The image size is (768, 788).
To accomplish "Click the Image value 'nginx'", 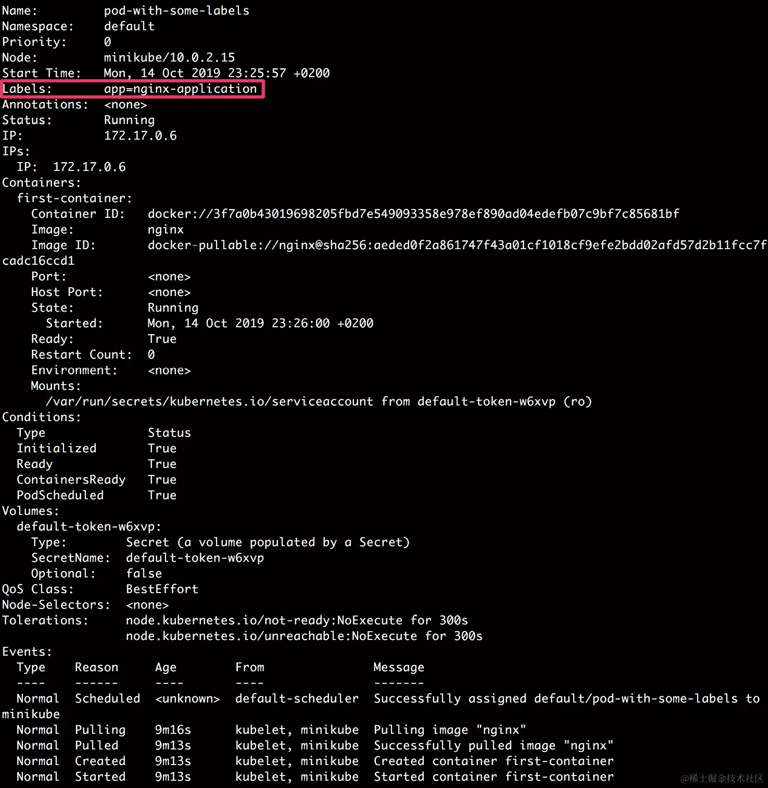I will [x=166, y=230].
